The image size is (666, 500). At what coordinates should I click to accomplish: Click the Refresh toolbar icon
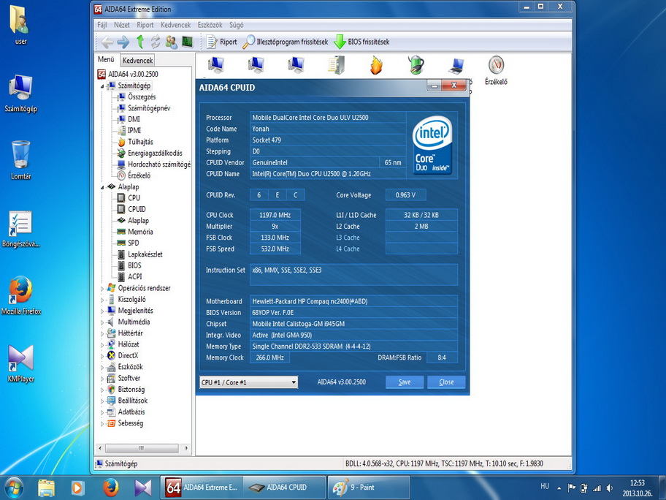(x=156, y=42)
